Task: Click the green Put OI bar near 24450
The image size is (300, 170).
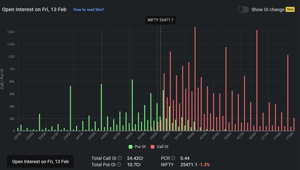Action: [101, 107]
